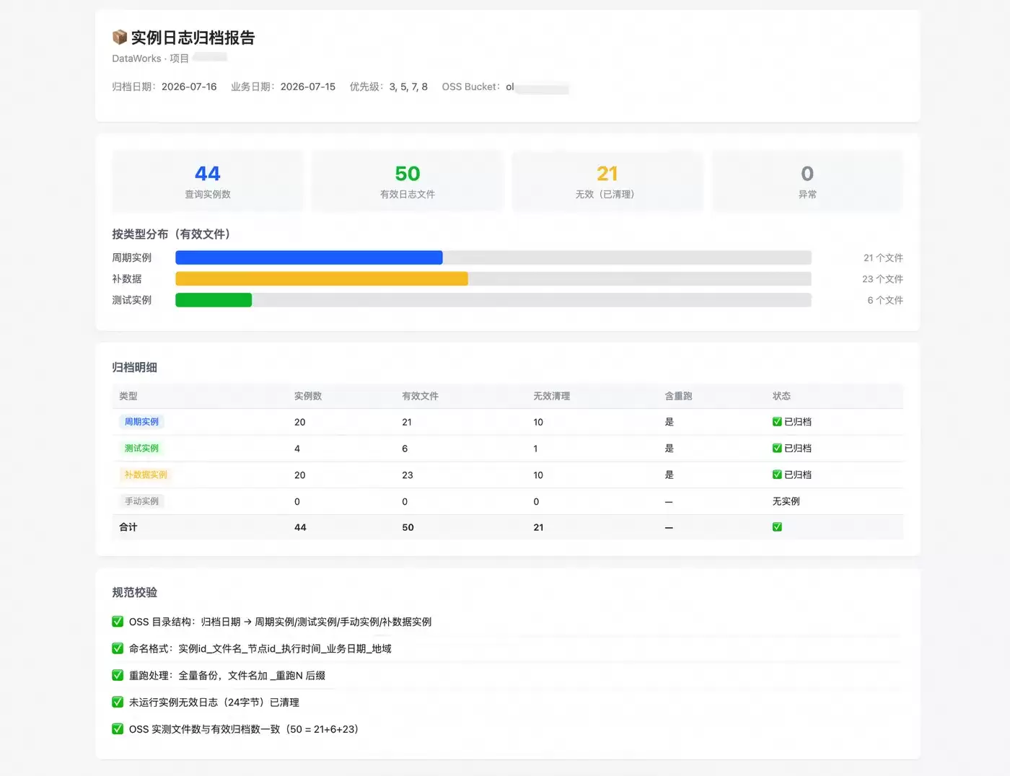The width and height of the screenshot is (1010, 776).
Task: Click the 有效文件 column header
Action: tap(420, 396)
